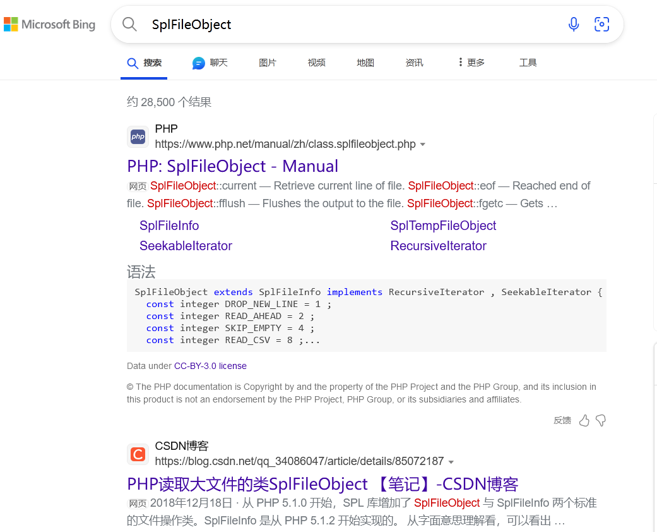Click the CSDN site favicon
657x532 pixels.
[138, 454]
